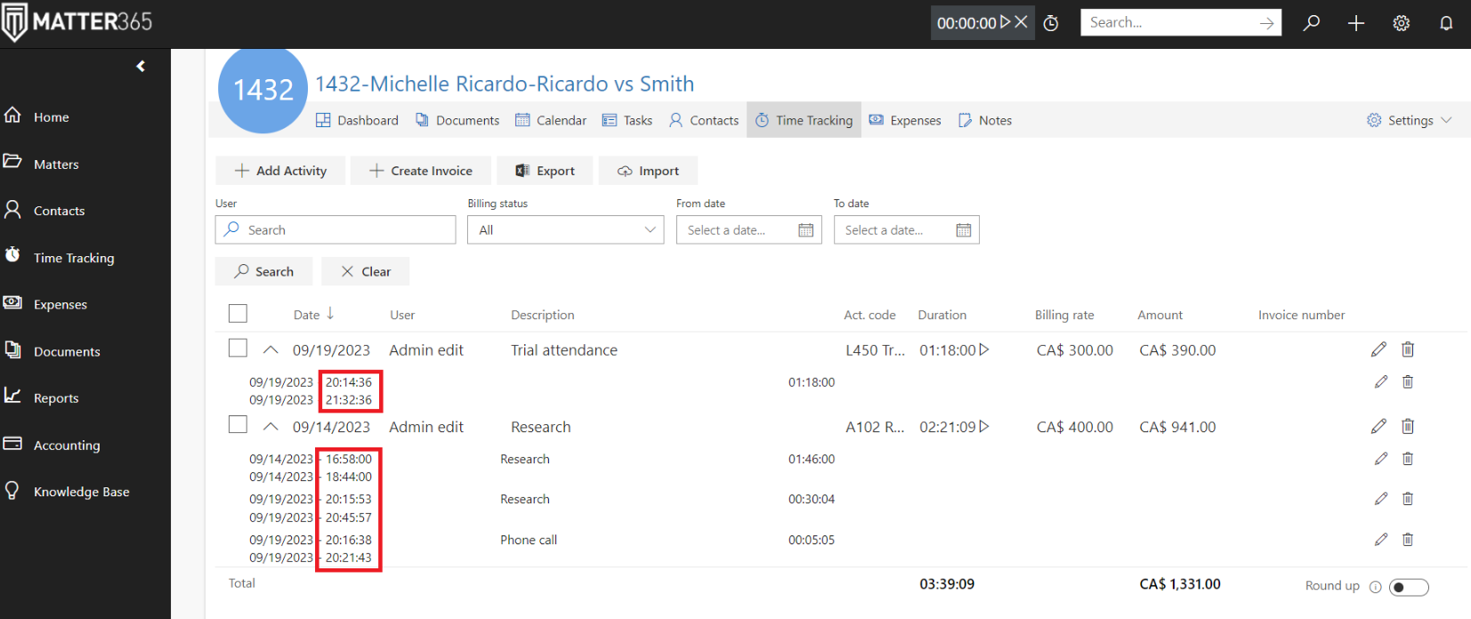Edit the Trial attendance entry with pencil
This screenshot has width=1471, height=619.
1378,350
